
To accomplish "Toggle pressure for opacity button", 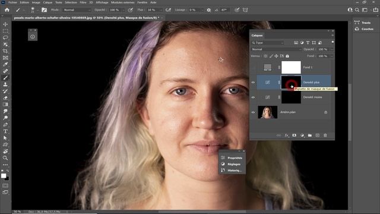I will (131, 10).
